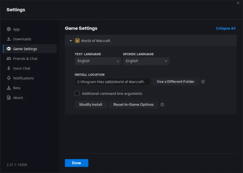Click the Additional command line arguments label
Viewport: 243px width, 173px height.
[x=112, y=94]
